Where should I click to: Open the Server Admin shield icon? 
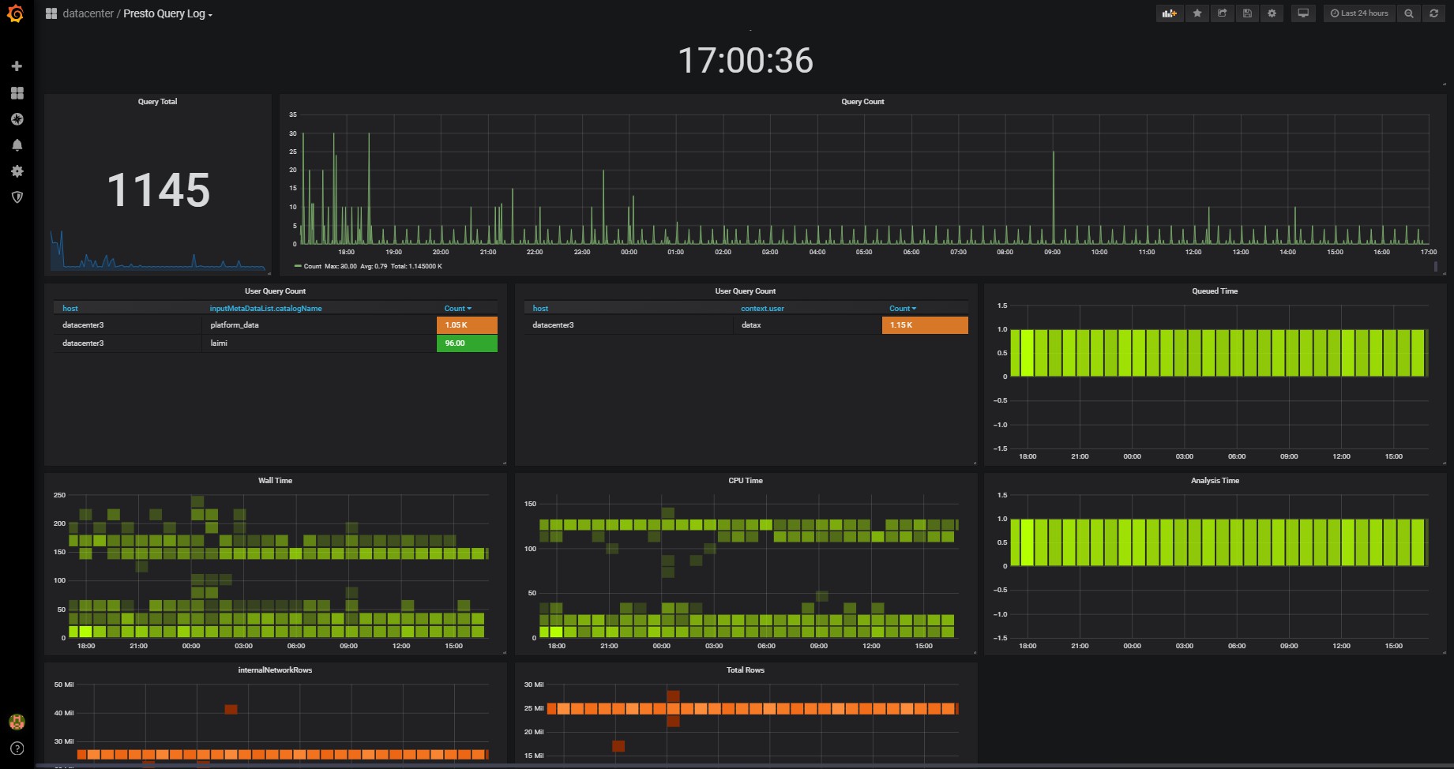[17, 197]
